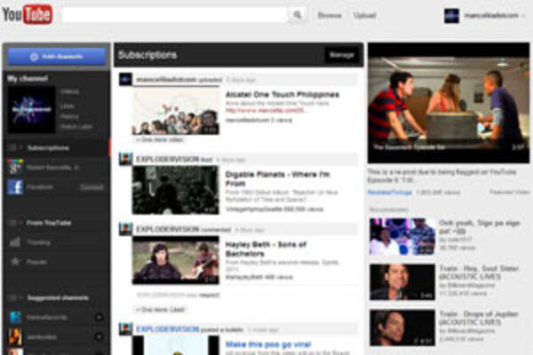Click EXPLODERVISION avatar on liked post
Screen dimensions: 533x355
(x=125, y=159)
